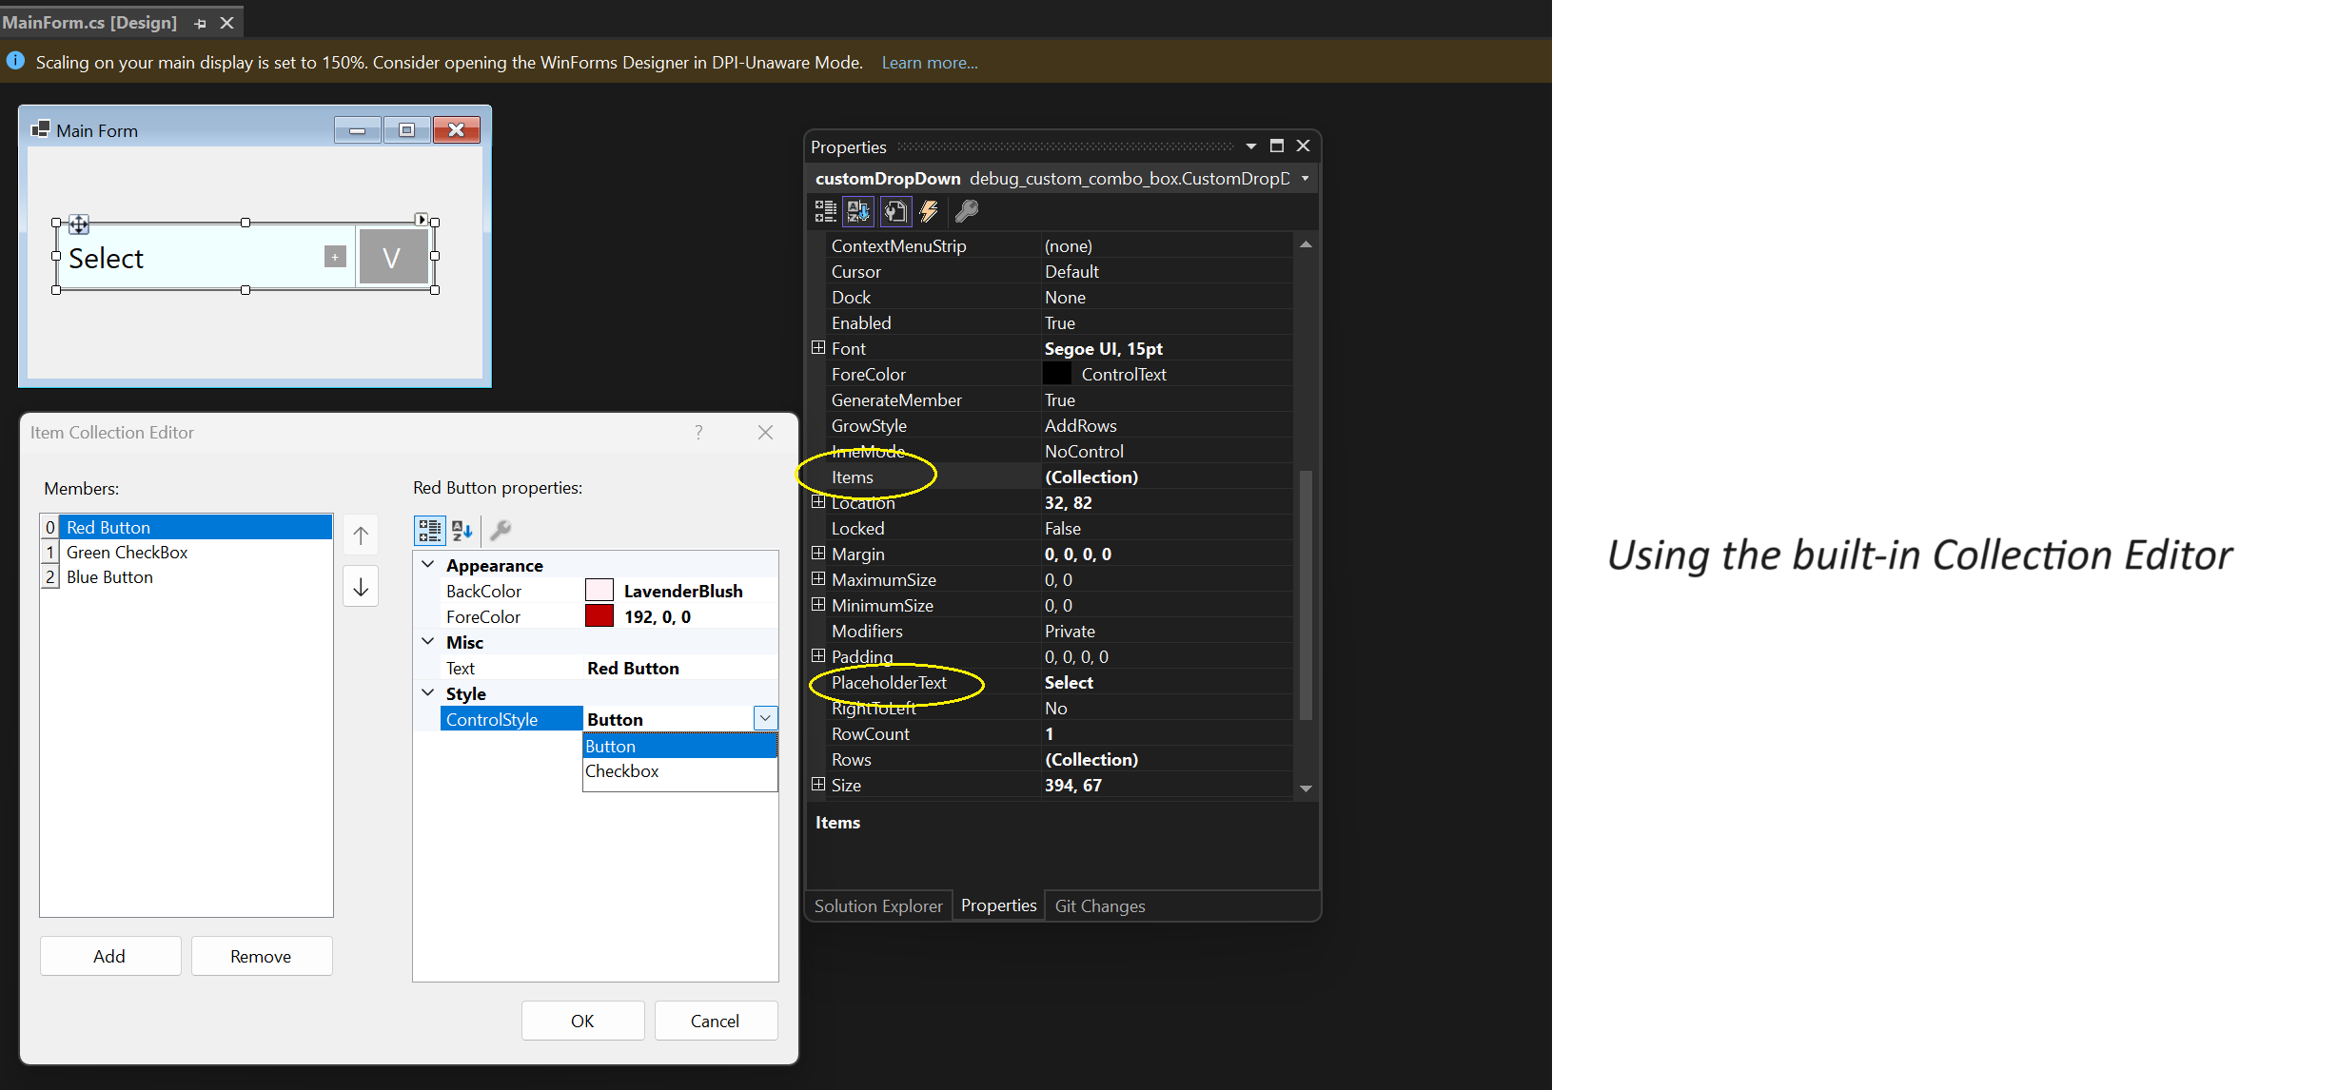Expand the Margin property group

[x=819, y=554]
